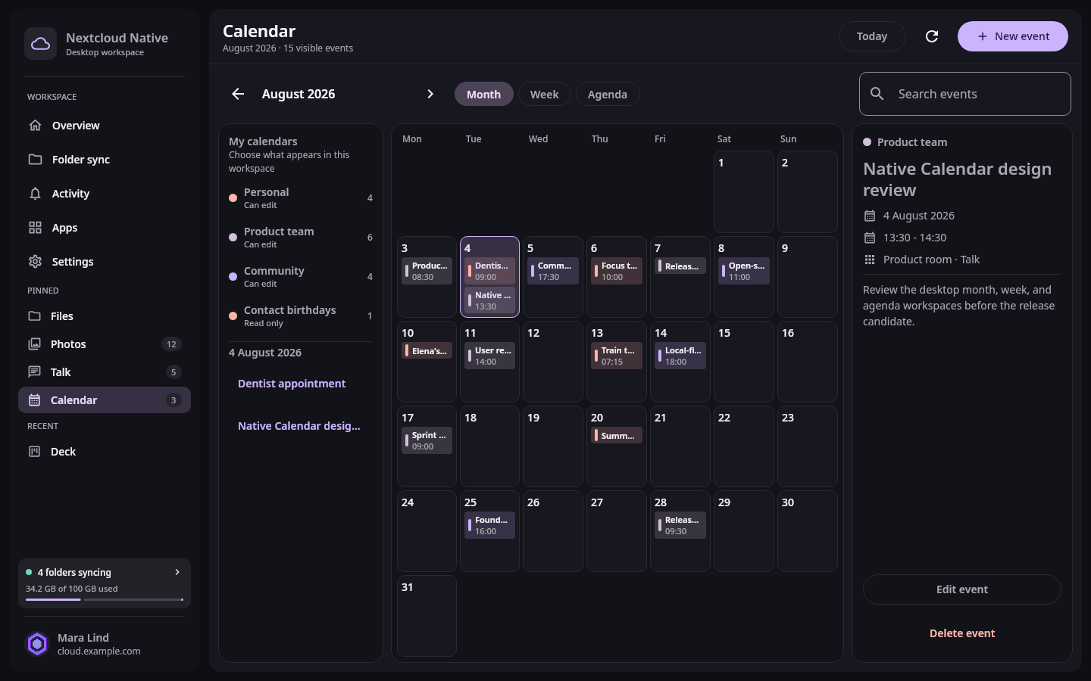Open Folder sync folder icon
The height and width of the screenshot is (681, 1091).
tap(35, 160)
